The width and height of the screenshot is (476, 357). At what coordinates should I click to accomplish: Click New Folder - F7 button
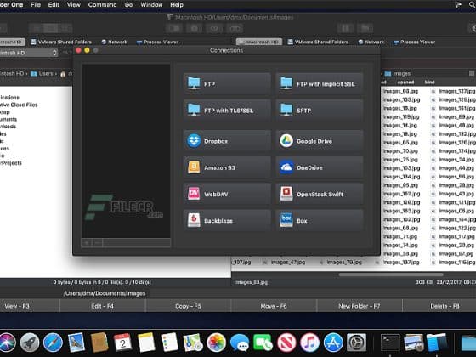tap(360, 306)
